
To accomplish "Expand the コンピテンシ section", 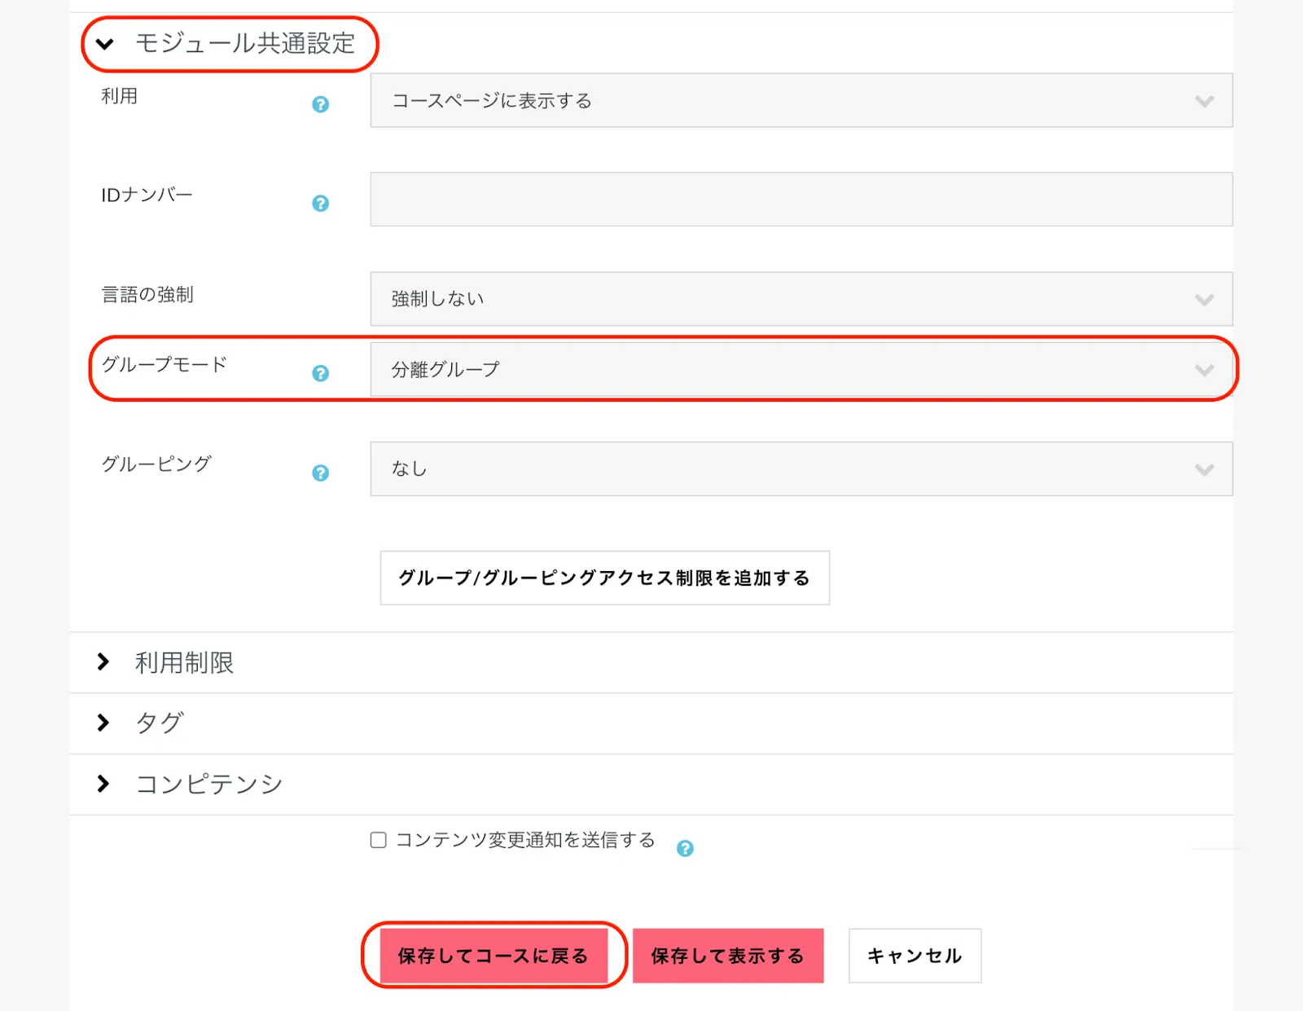I will pos(103,784).
